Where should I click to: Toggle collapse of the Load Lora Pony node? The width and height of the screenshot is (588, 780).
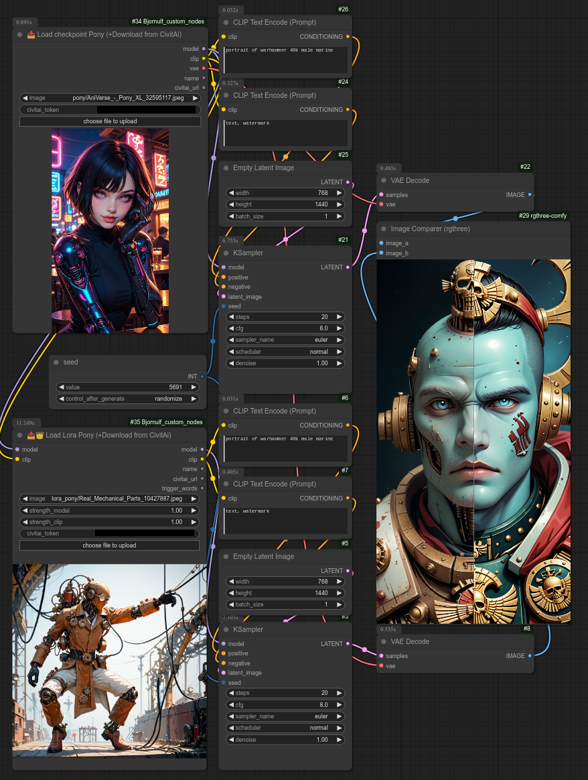click(20, 435)
